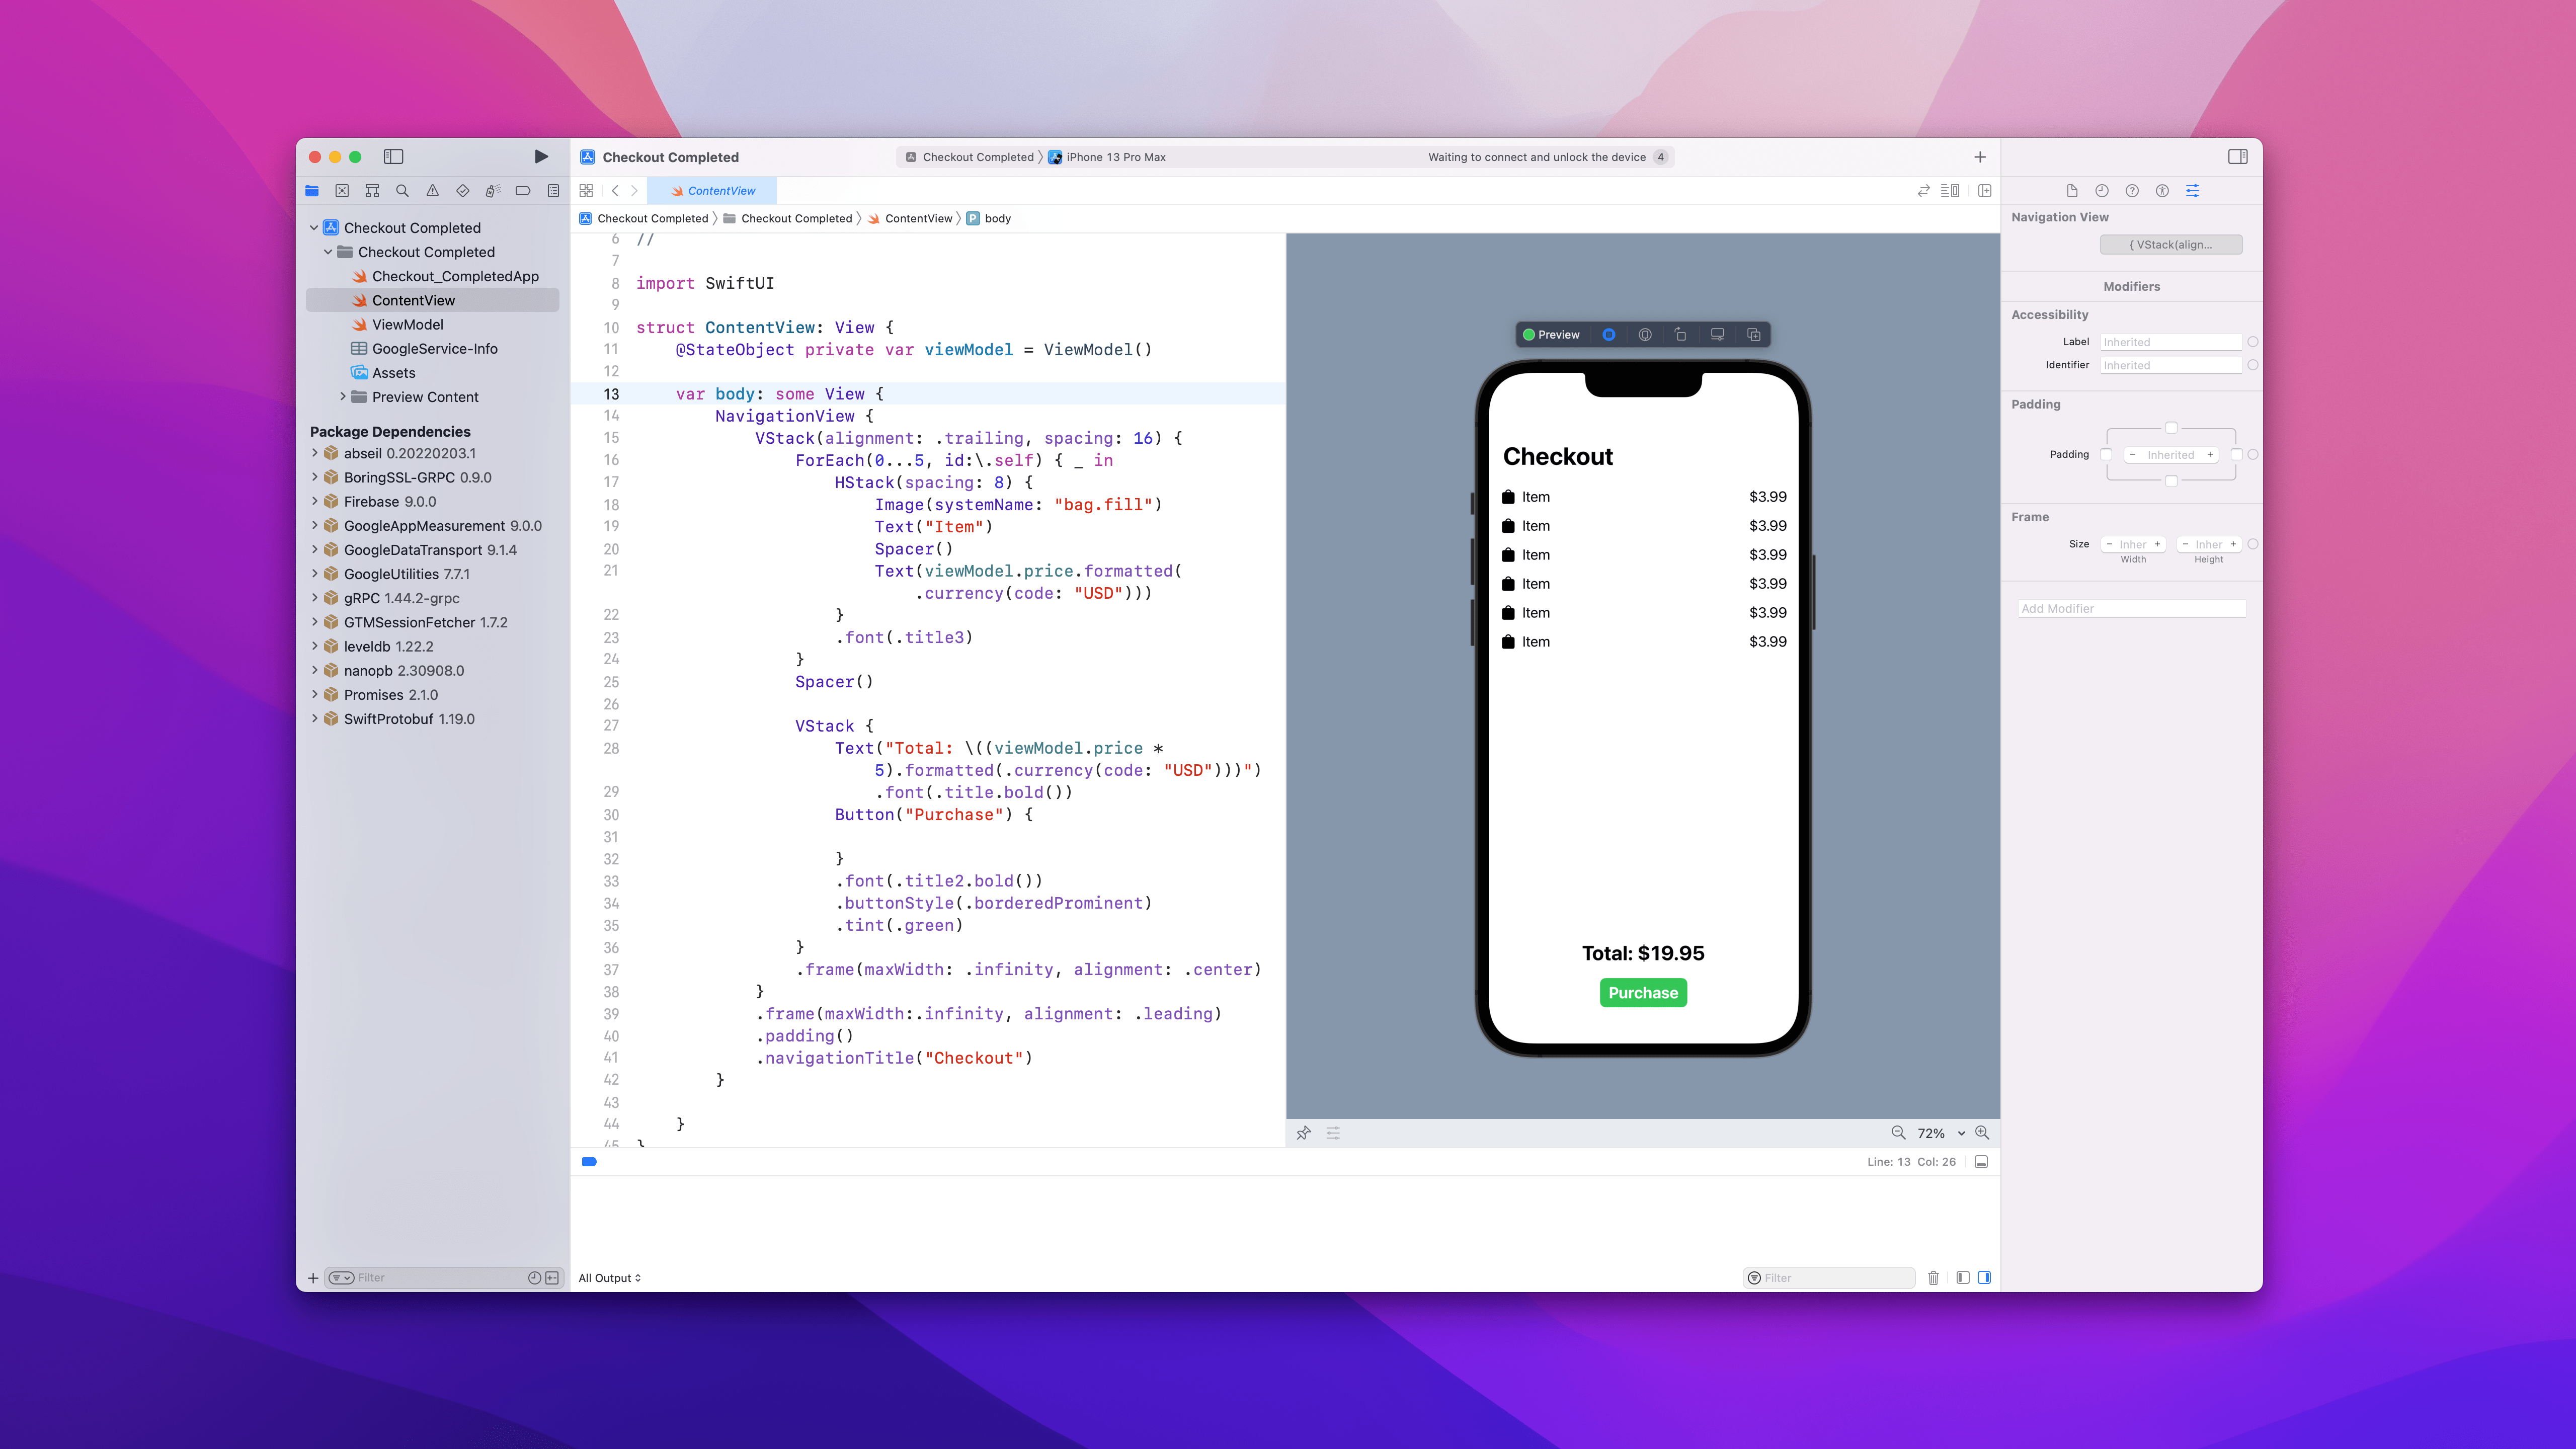Select ViewModel file in navigator

click(407, 325)
